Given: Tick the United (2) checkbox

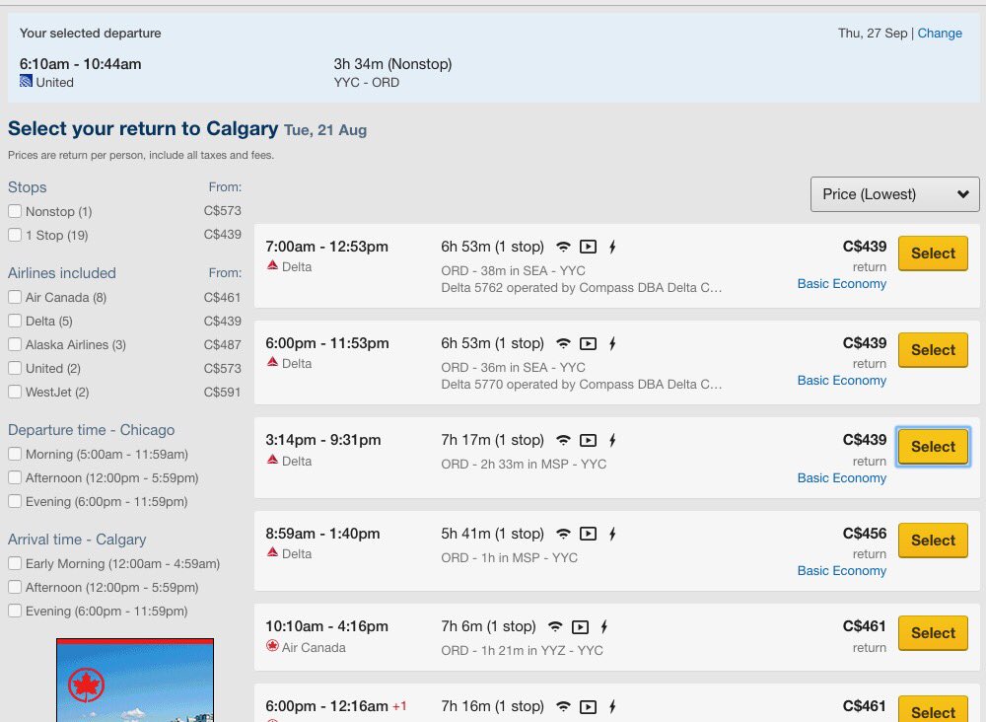Looking at the screenshot, I should coord(15,368).
